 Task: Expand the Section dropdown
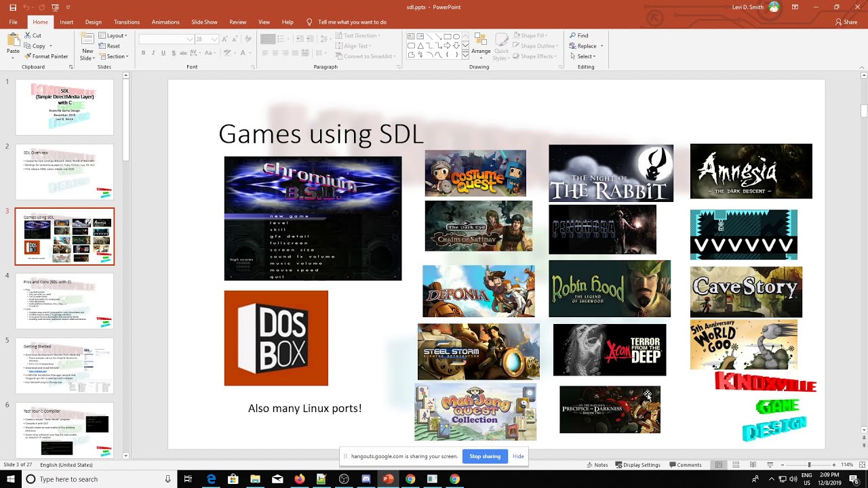tap(113, 56)
